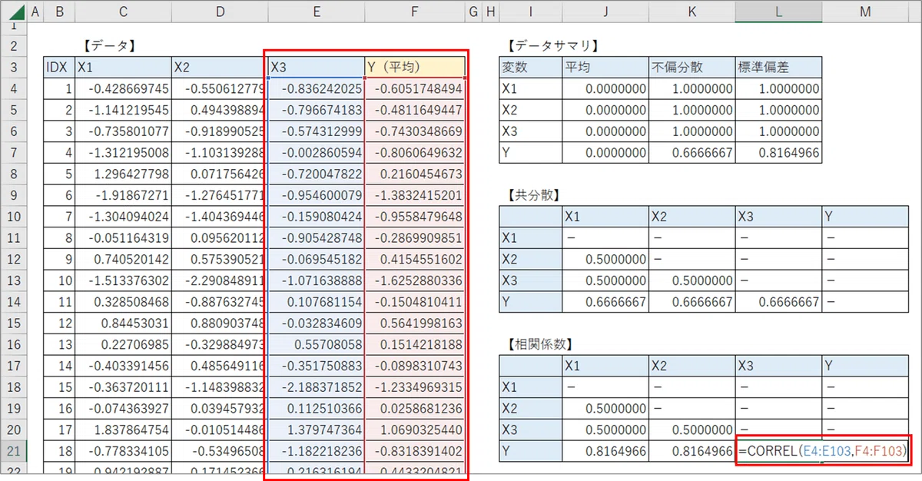Viewport: 922px width, 481px height.
Task: Click the 変数 header cell
Action: [x=531, y=68]
